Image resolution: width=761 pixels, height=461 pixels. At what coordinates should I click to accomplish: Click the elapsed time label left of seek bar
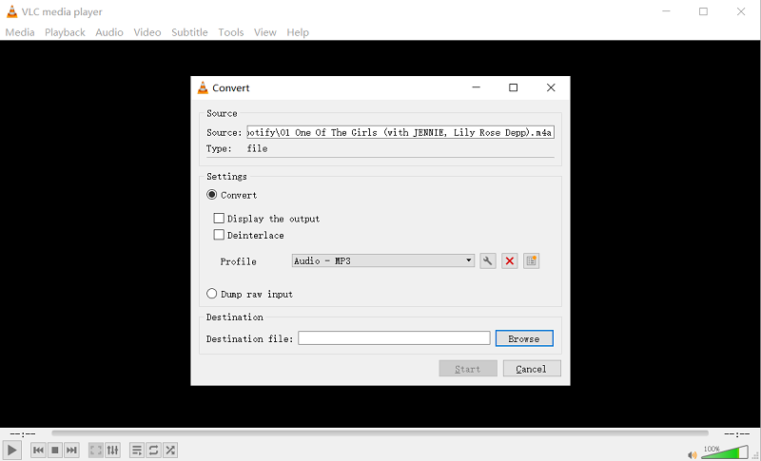click(x=23, y=433)
